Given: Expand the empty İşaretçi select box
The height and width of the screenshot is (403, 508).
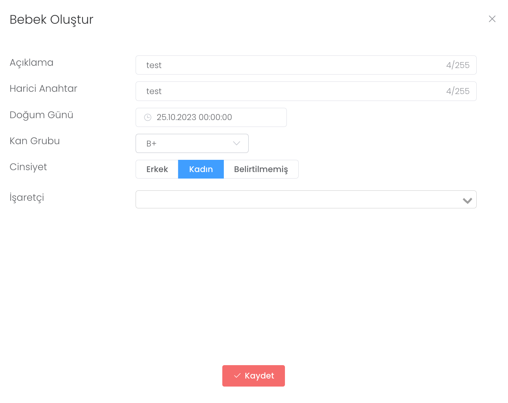Looking at the screenshot, I should click(x=298, y=200).
